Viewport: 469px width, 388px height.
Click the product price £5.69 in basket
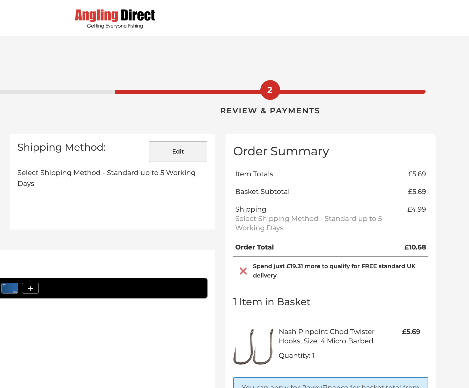pyautogui.click(x=411, y=332)
